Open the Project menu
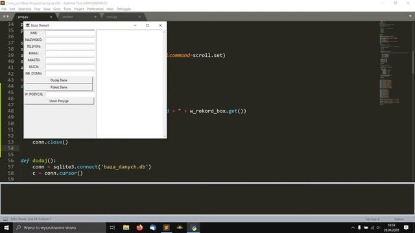 point(79,9)
